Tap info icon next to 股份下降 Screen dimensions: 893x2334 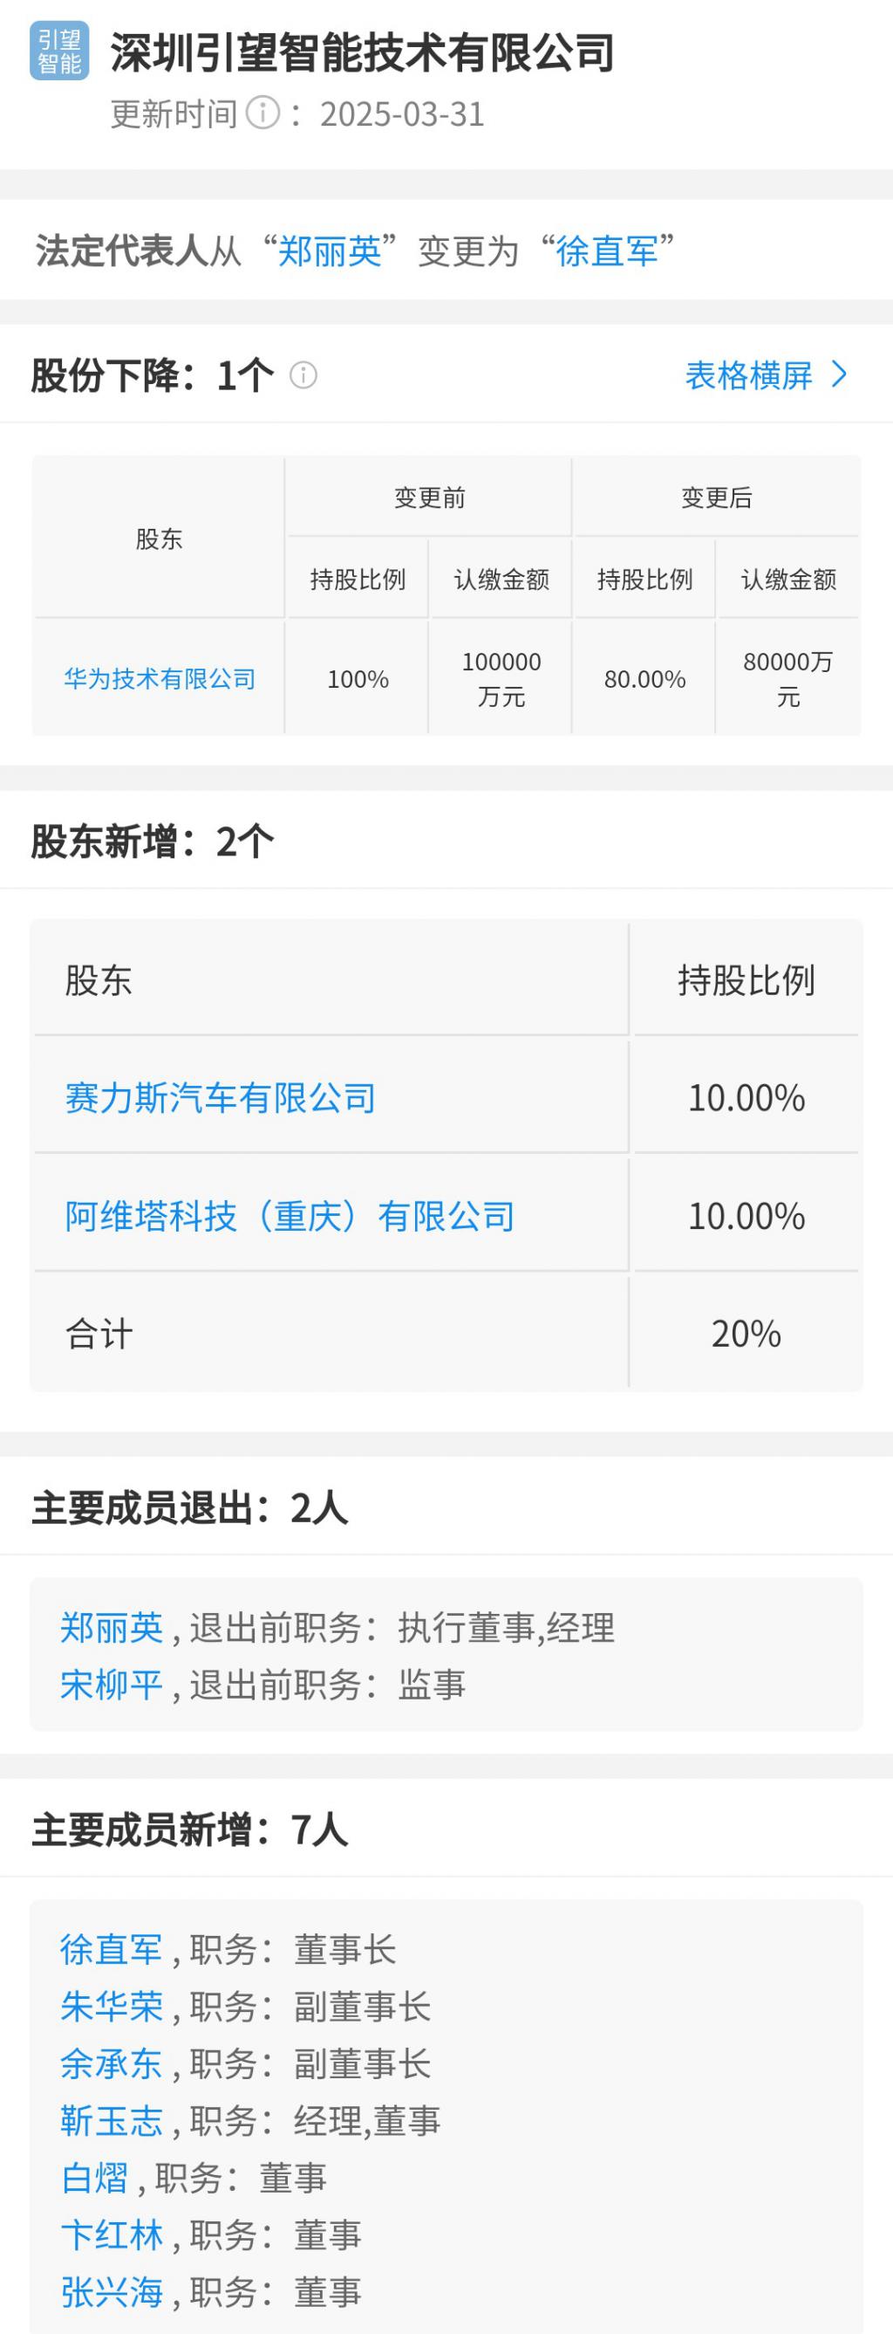[x=303, y=376]
